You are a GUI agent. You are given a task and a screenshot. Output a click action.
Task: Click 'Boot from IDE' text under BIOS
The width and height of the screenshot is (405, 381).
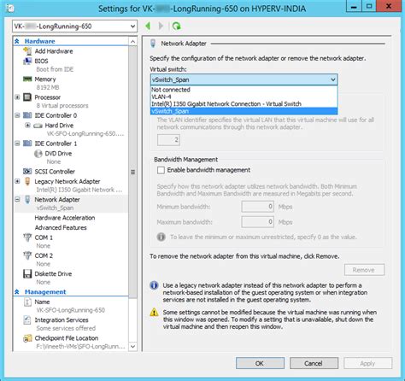(55, 69)
